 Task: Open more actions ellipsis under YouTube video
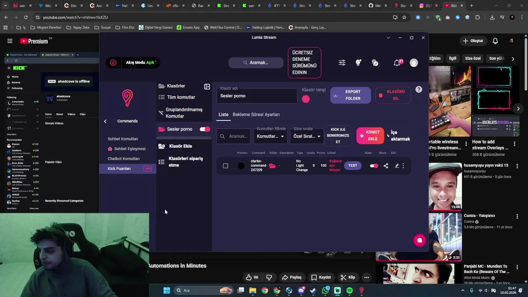click(x=366, y=277)
